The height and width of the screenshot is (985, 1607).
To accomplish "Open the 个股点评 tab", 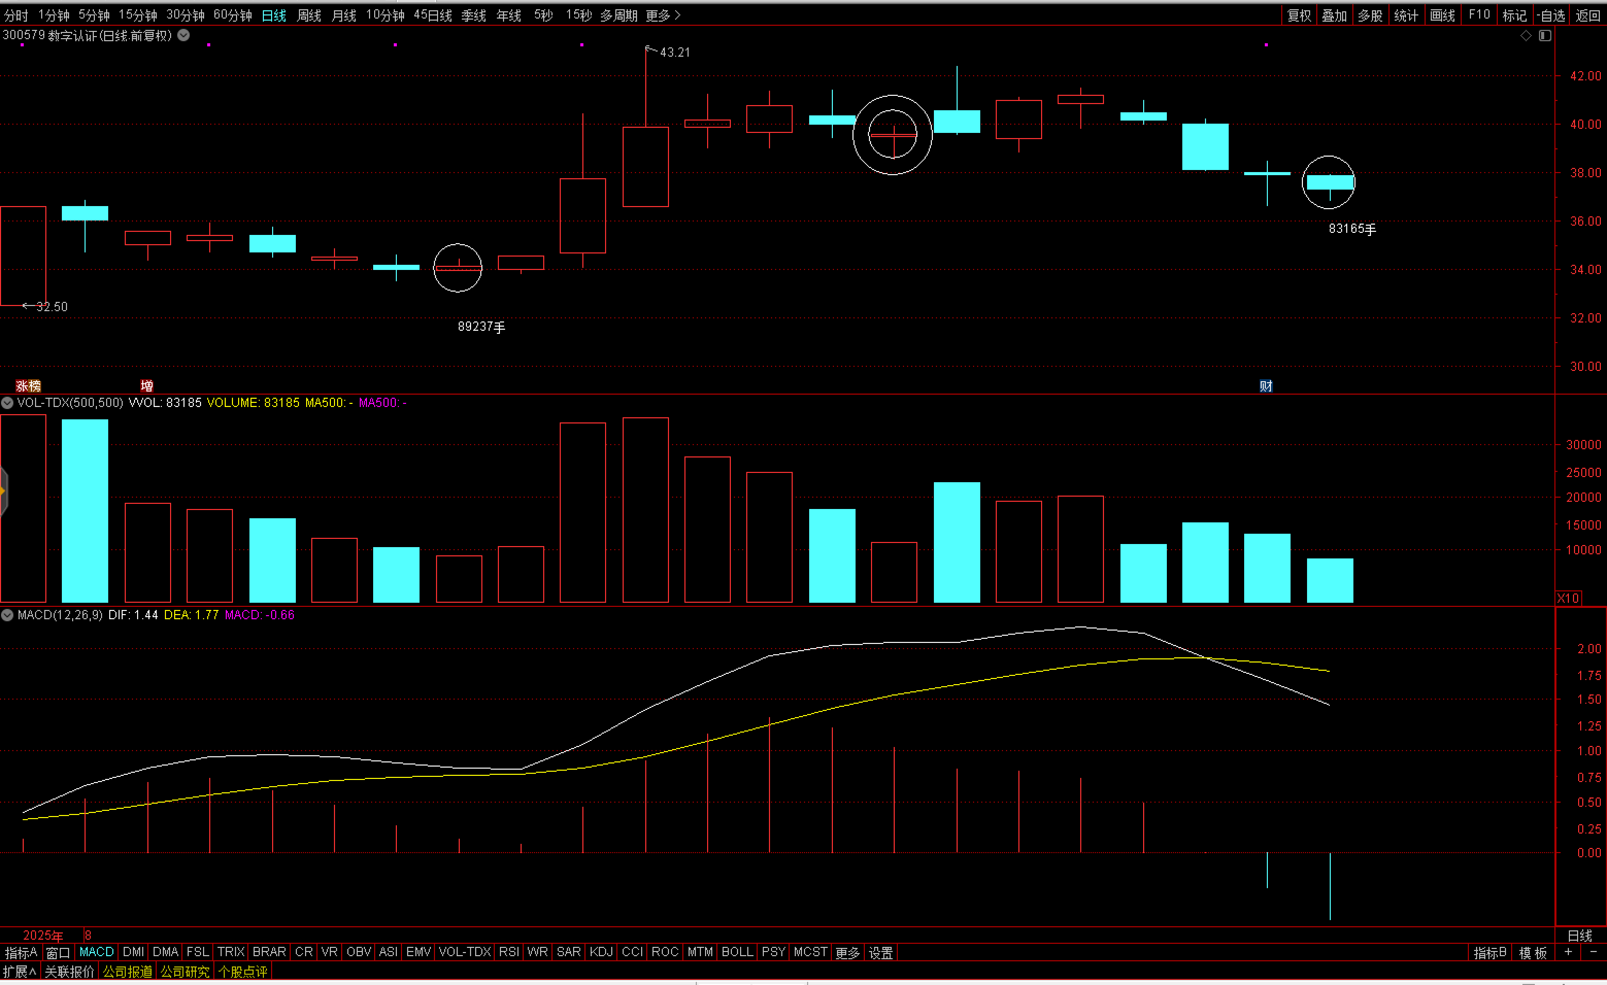I will pos(243,971).
